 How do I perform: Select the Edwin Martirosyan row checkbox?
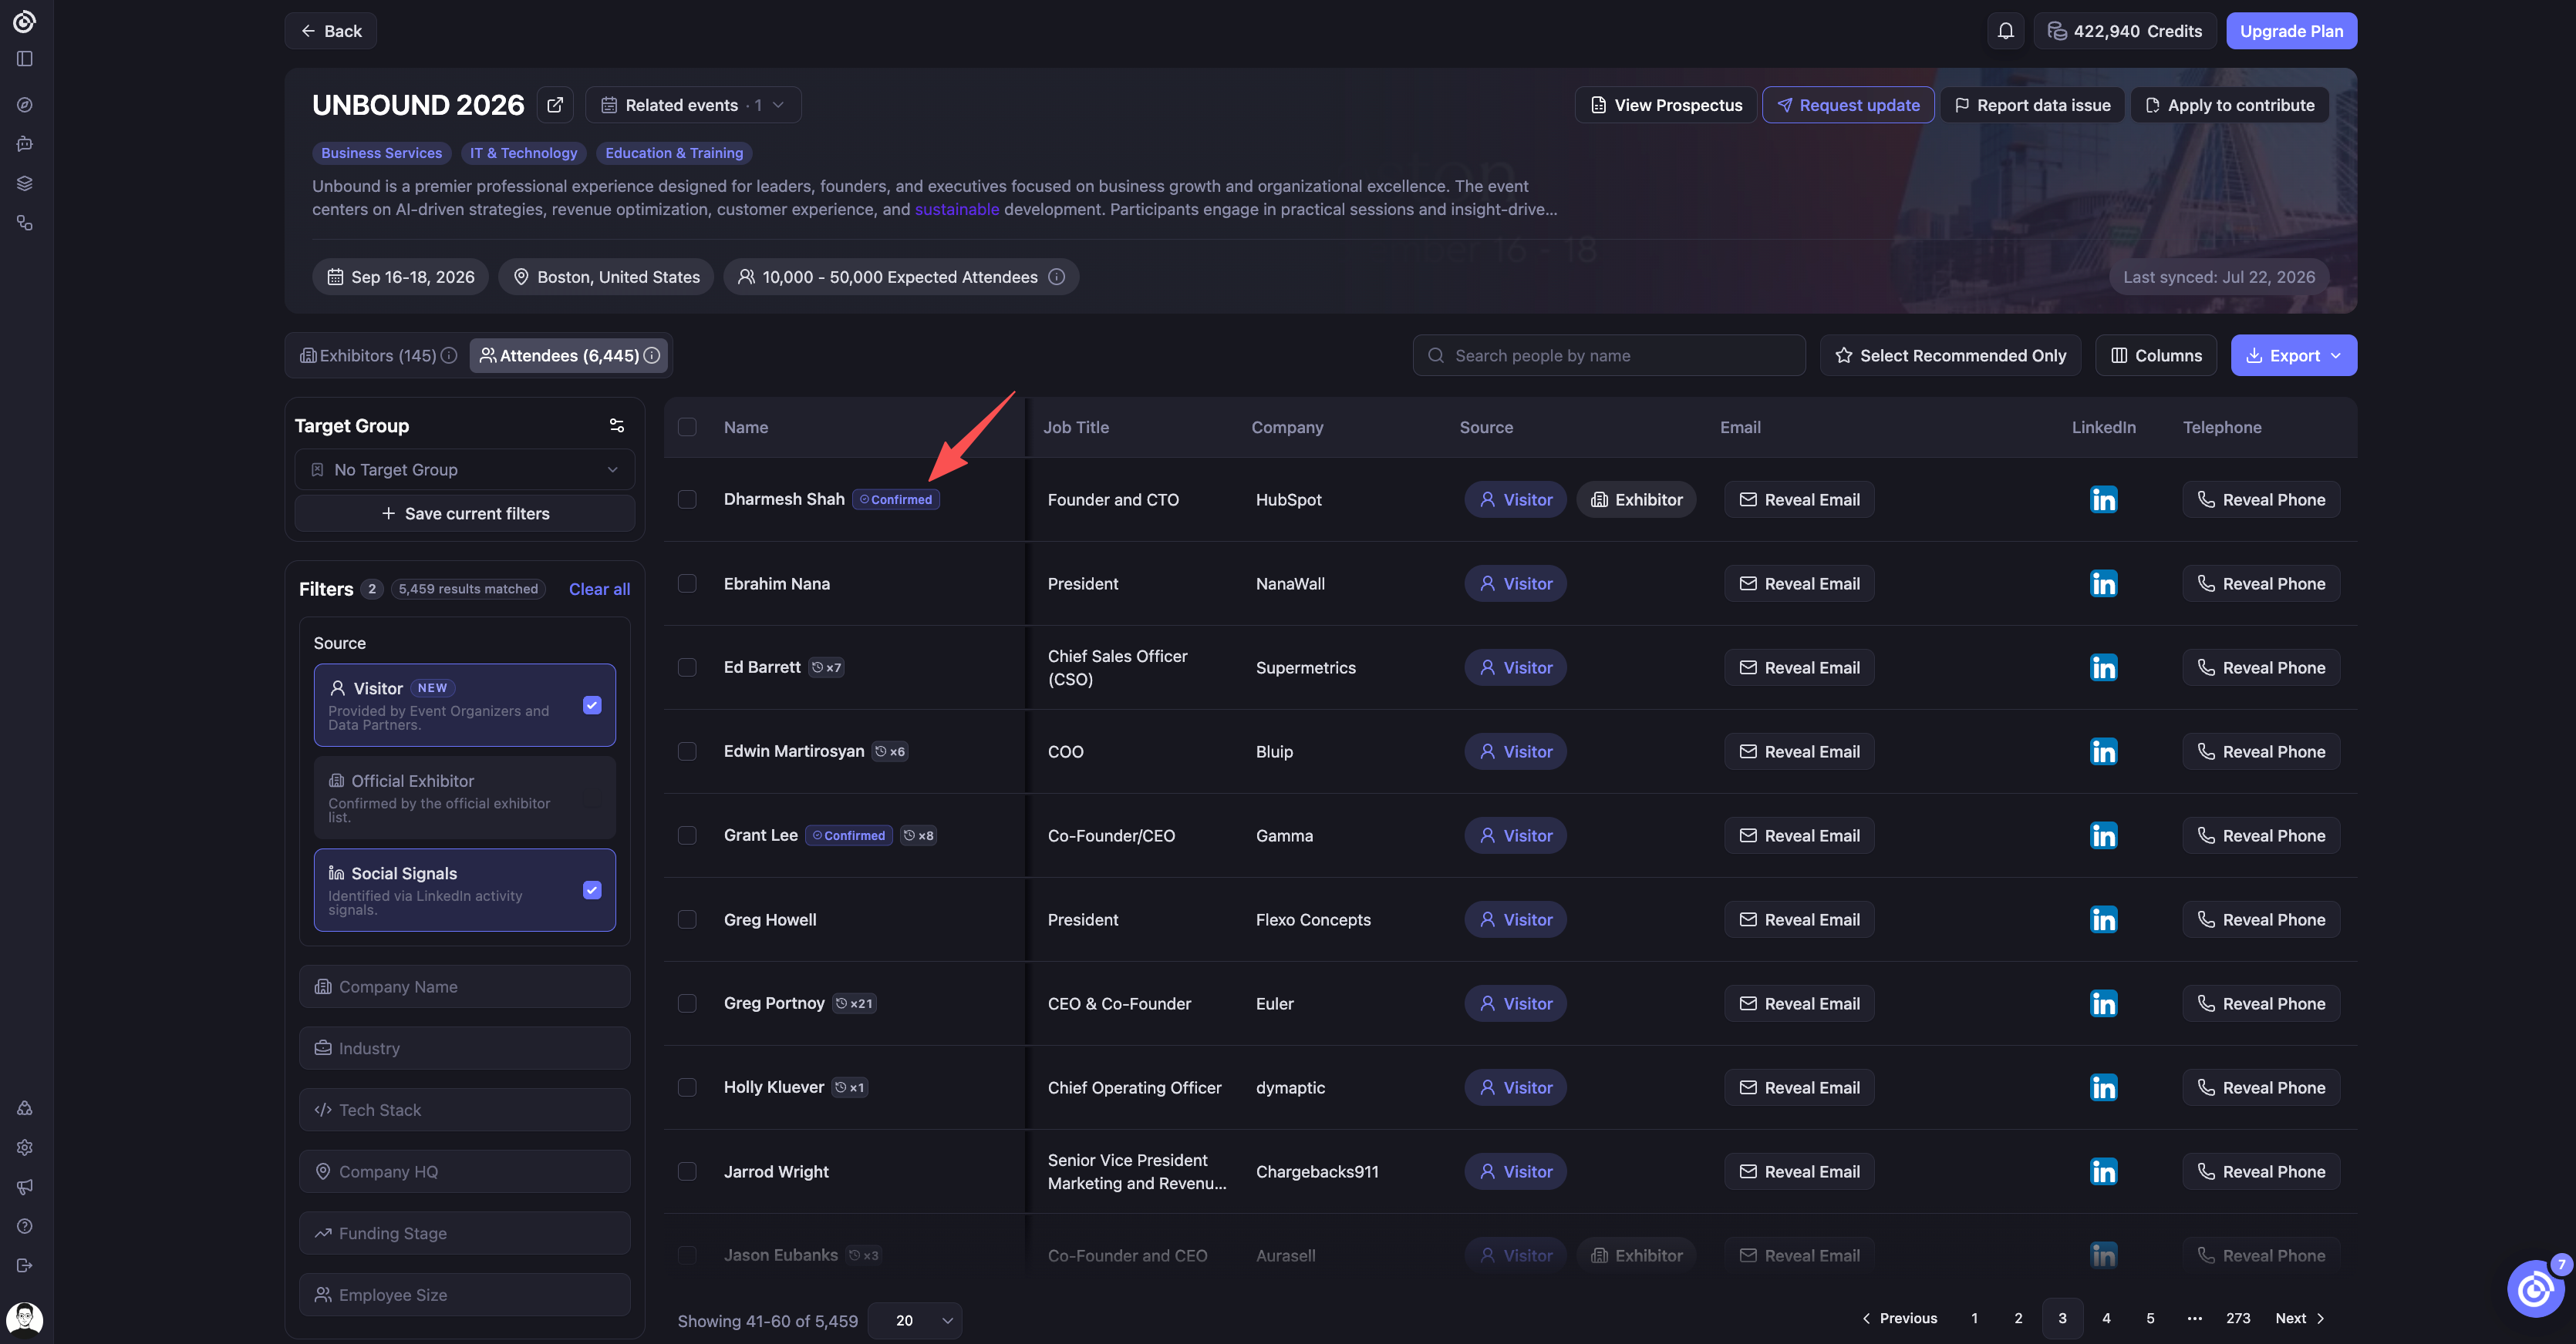[x=687, y=751]
